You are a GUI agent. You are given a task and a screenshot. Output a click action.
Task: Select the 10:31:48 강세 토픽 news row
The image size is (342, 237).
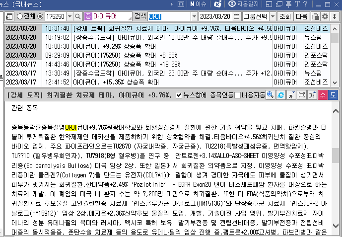point(168,29)
